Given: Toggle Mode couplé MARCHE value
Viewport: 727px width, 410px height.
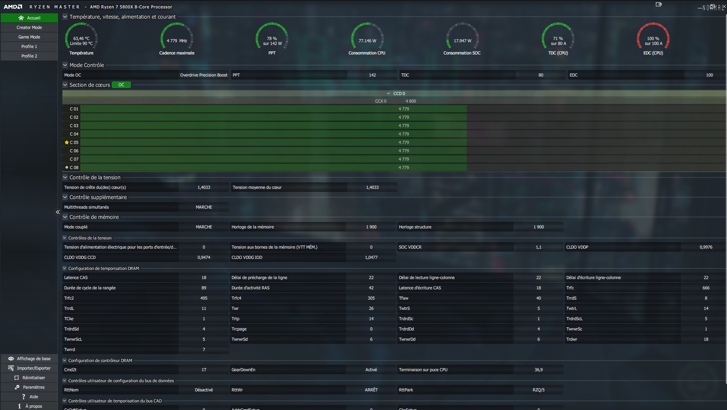Looking at the screenshot, I should tap(204, 227).
